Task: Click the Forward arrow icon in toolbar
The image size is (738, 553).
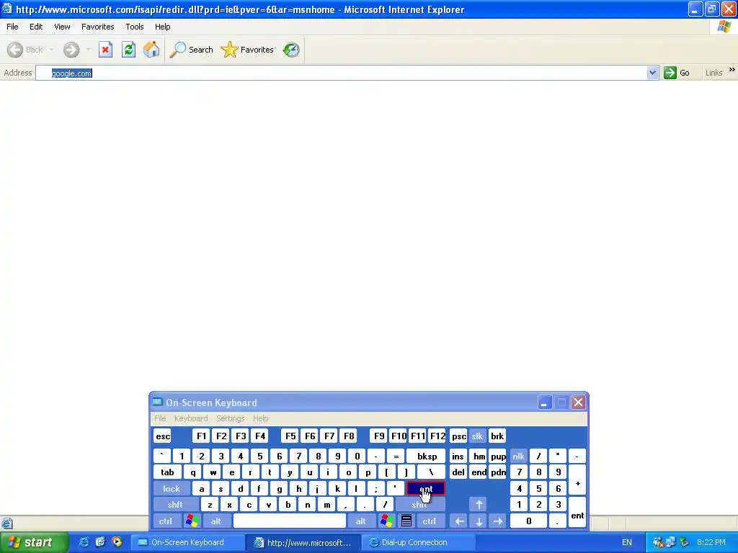Action: tap(71, 50)
